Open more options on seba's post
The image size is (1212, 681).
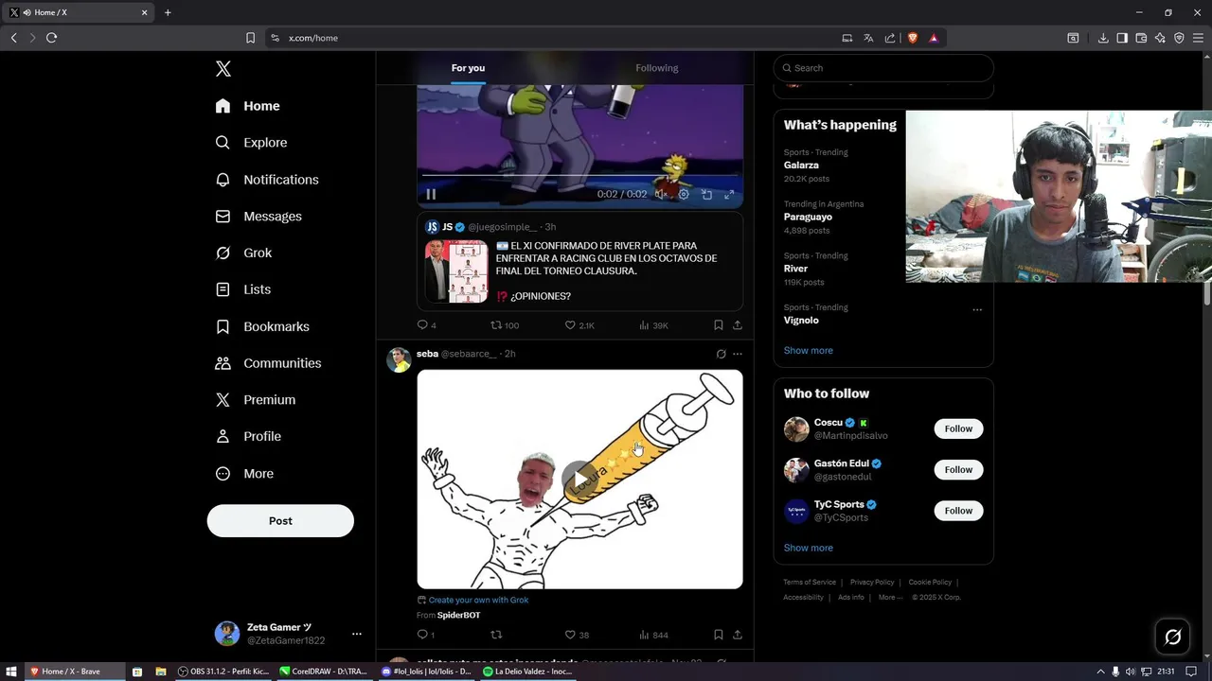pyautogui.click(x=738, y=354)
